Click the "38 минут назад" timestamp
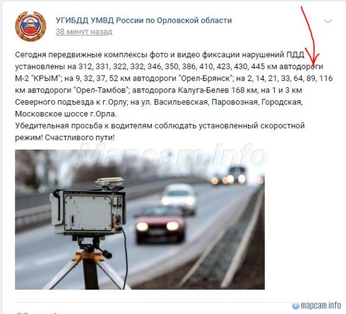This screenshot has height=314, width=346. tap(84, 31)
